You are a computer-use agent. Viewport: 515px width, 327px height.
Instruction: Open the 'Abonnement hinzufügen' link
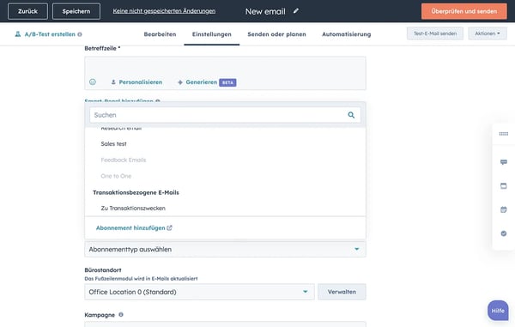pos(130,227)
